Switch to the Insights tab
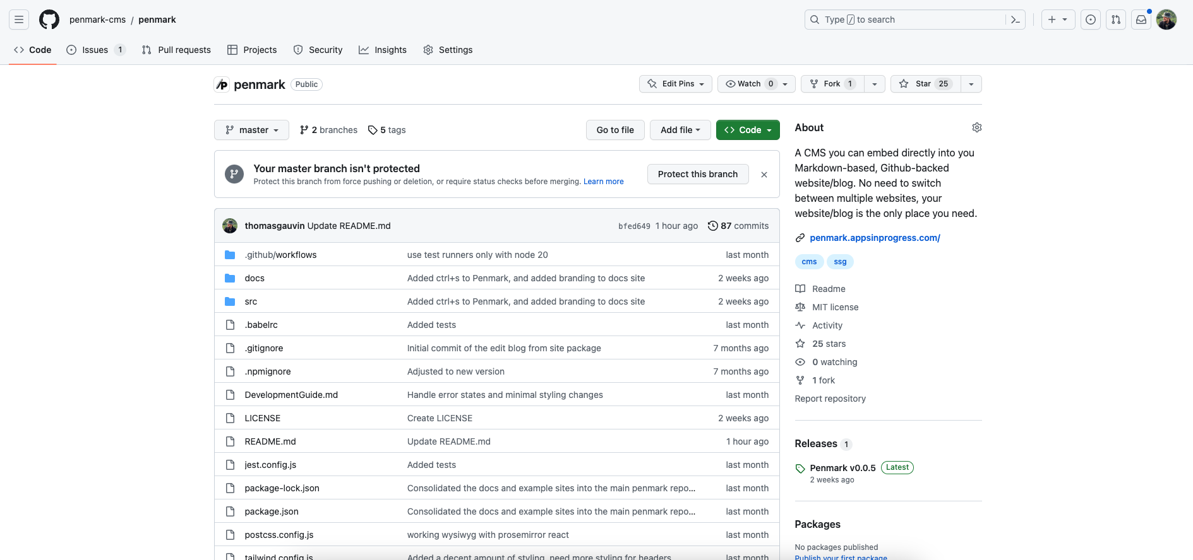1193x560 pixels. pyautogui.click(x=383, y=50)
